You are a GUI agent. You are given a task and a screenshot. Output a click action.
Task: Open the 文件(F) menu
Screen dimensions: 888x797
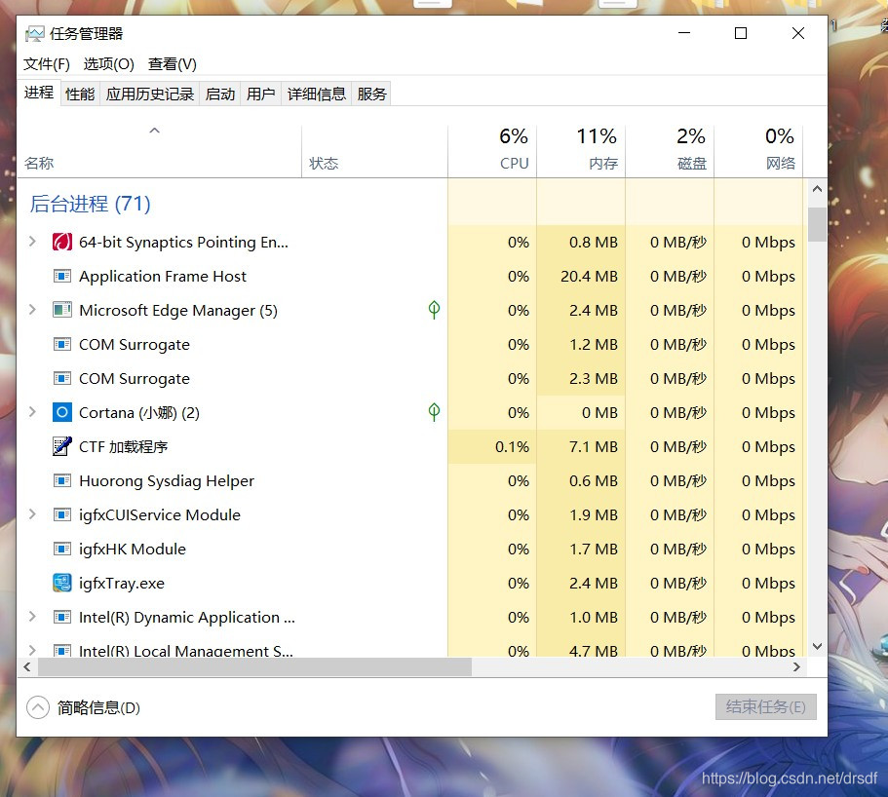click(47, 64)
